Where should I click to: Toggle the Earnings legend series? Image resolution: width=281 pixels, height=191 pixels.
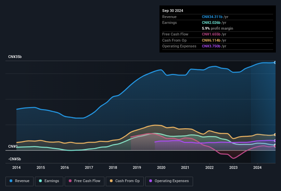(x=49, y=181)
